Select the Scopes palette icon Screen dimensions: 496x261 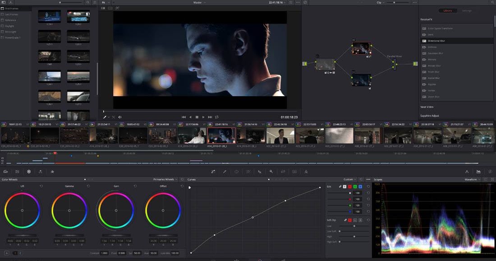[x=478, y=171]
